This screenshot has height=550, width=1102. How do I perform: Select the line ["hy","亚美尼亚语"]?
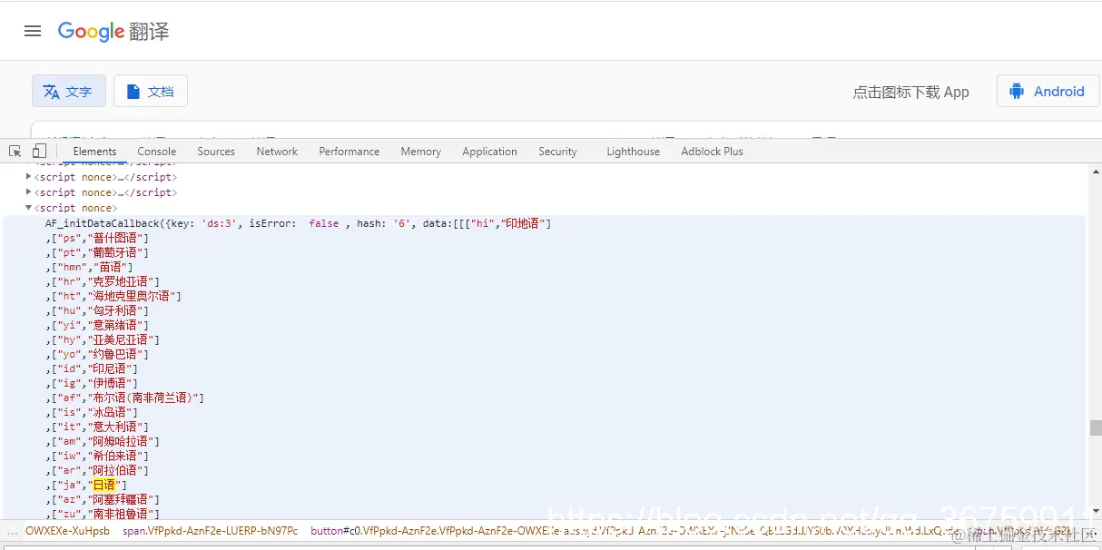[103, 339]
